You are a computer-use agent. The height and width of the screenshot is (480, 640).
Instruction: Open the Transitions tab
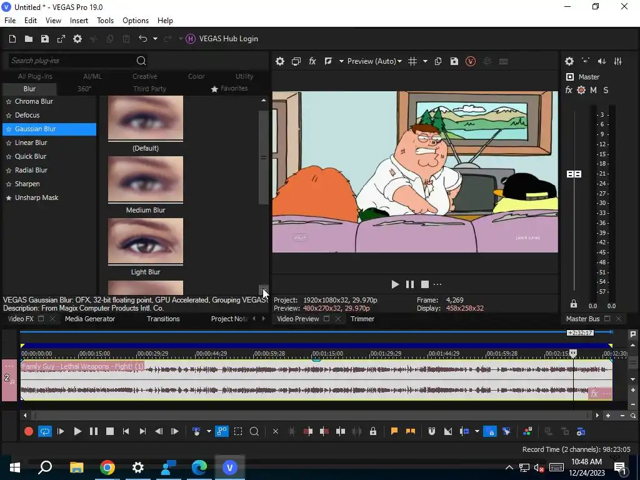click(x=163, y=319)
